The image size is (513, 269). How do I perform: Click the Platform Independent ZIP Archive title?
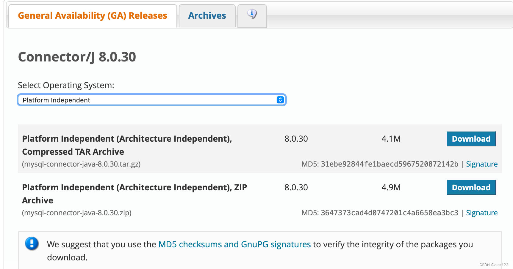(134, 194)
